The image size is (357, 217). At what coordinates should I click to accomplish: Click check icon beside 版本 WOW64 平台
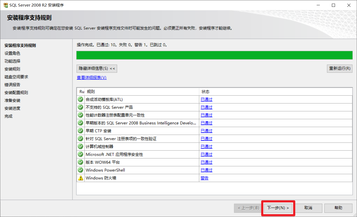click(x=80, y=162)
